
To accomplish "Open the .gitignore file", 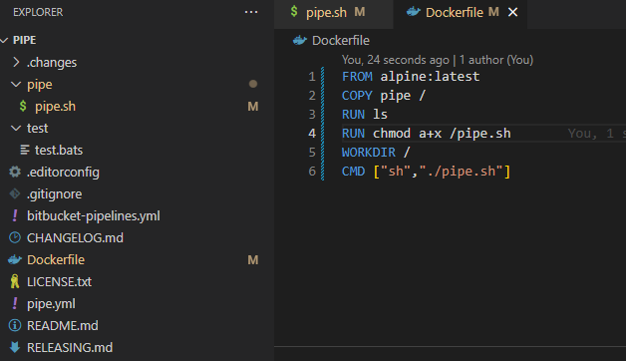I will click(54, 194).
